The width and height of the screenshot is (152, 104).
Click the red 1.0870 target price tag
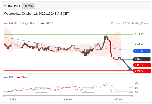pyautogui.click(x=142, y=71)
